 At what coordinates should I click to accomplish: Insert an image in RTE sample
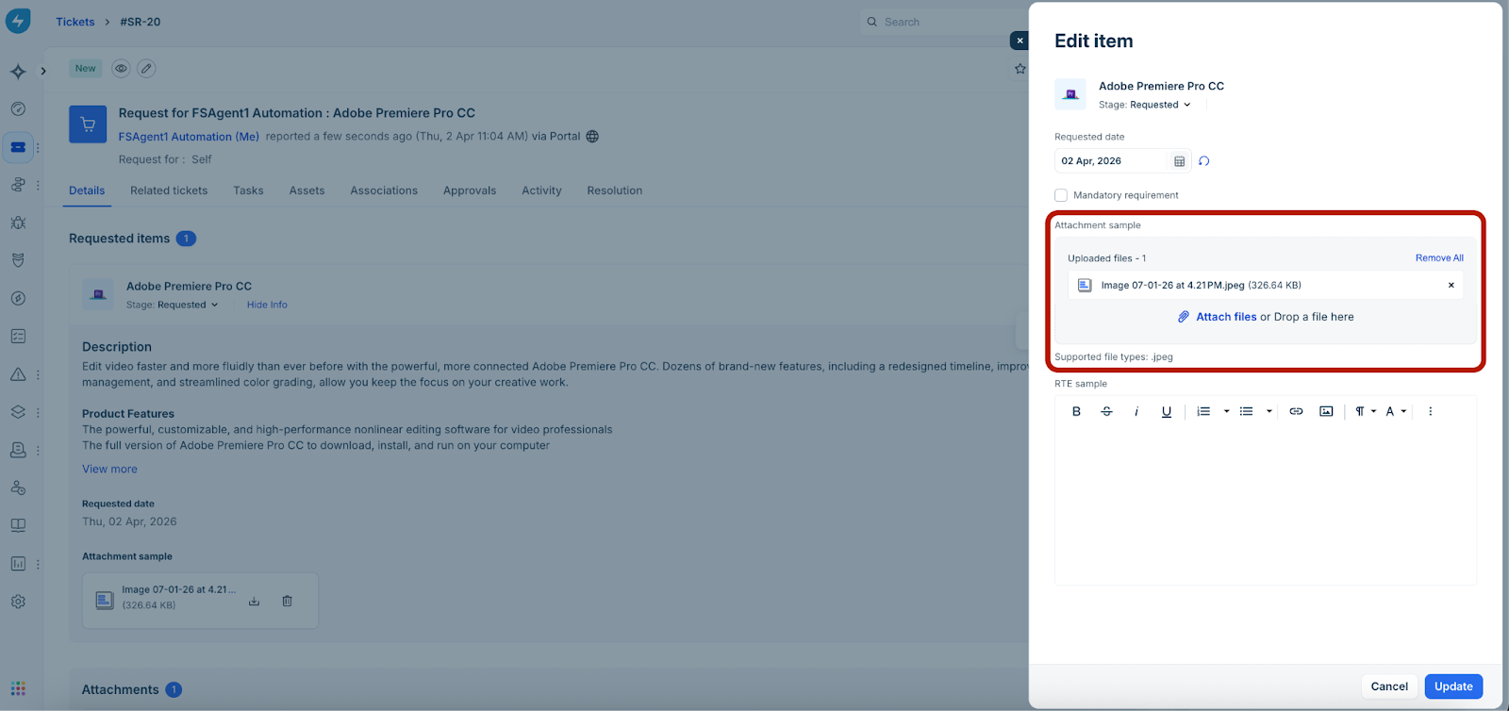(1326, 411)
